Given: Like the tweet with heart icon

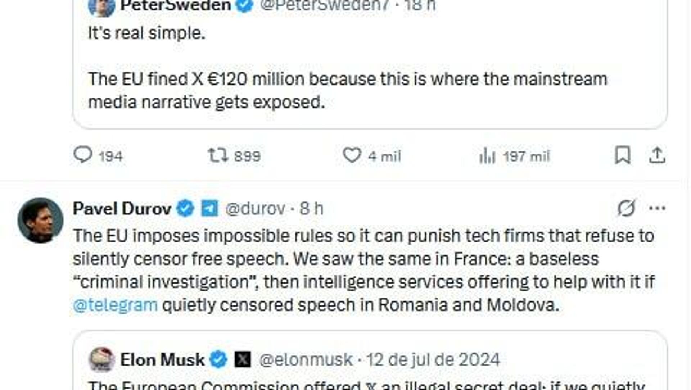Looking at the screenshot, I should click(351, 155).
